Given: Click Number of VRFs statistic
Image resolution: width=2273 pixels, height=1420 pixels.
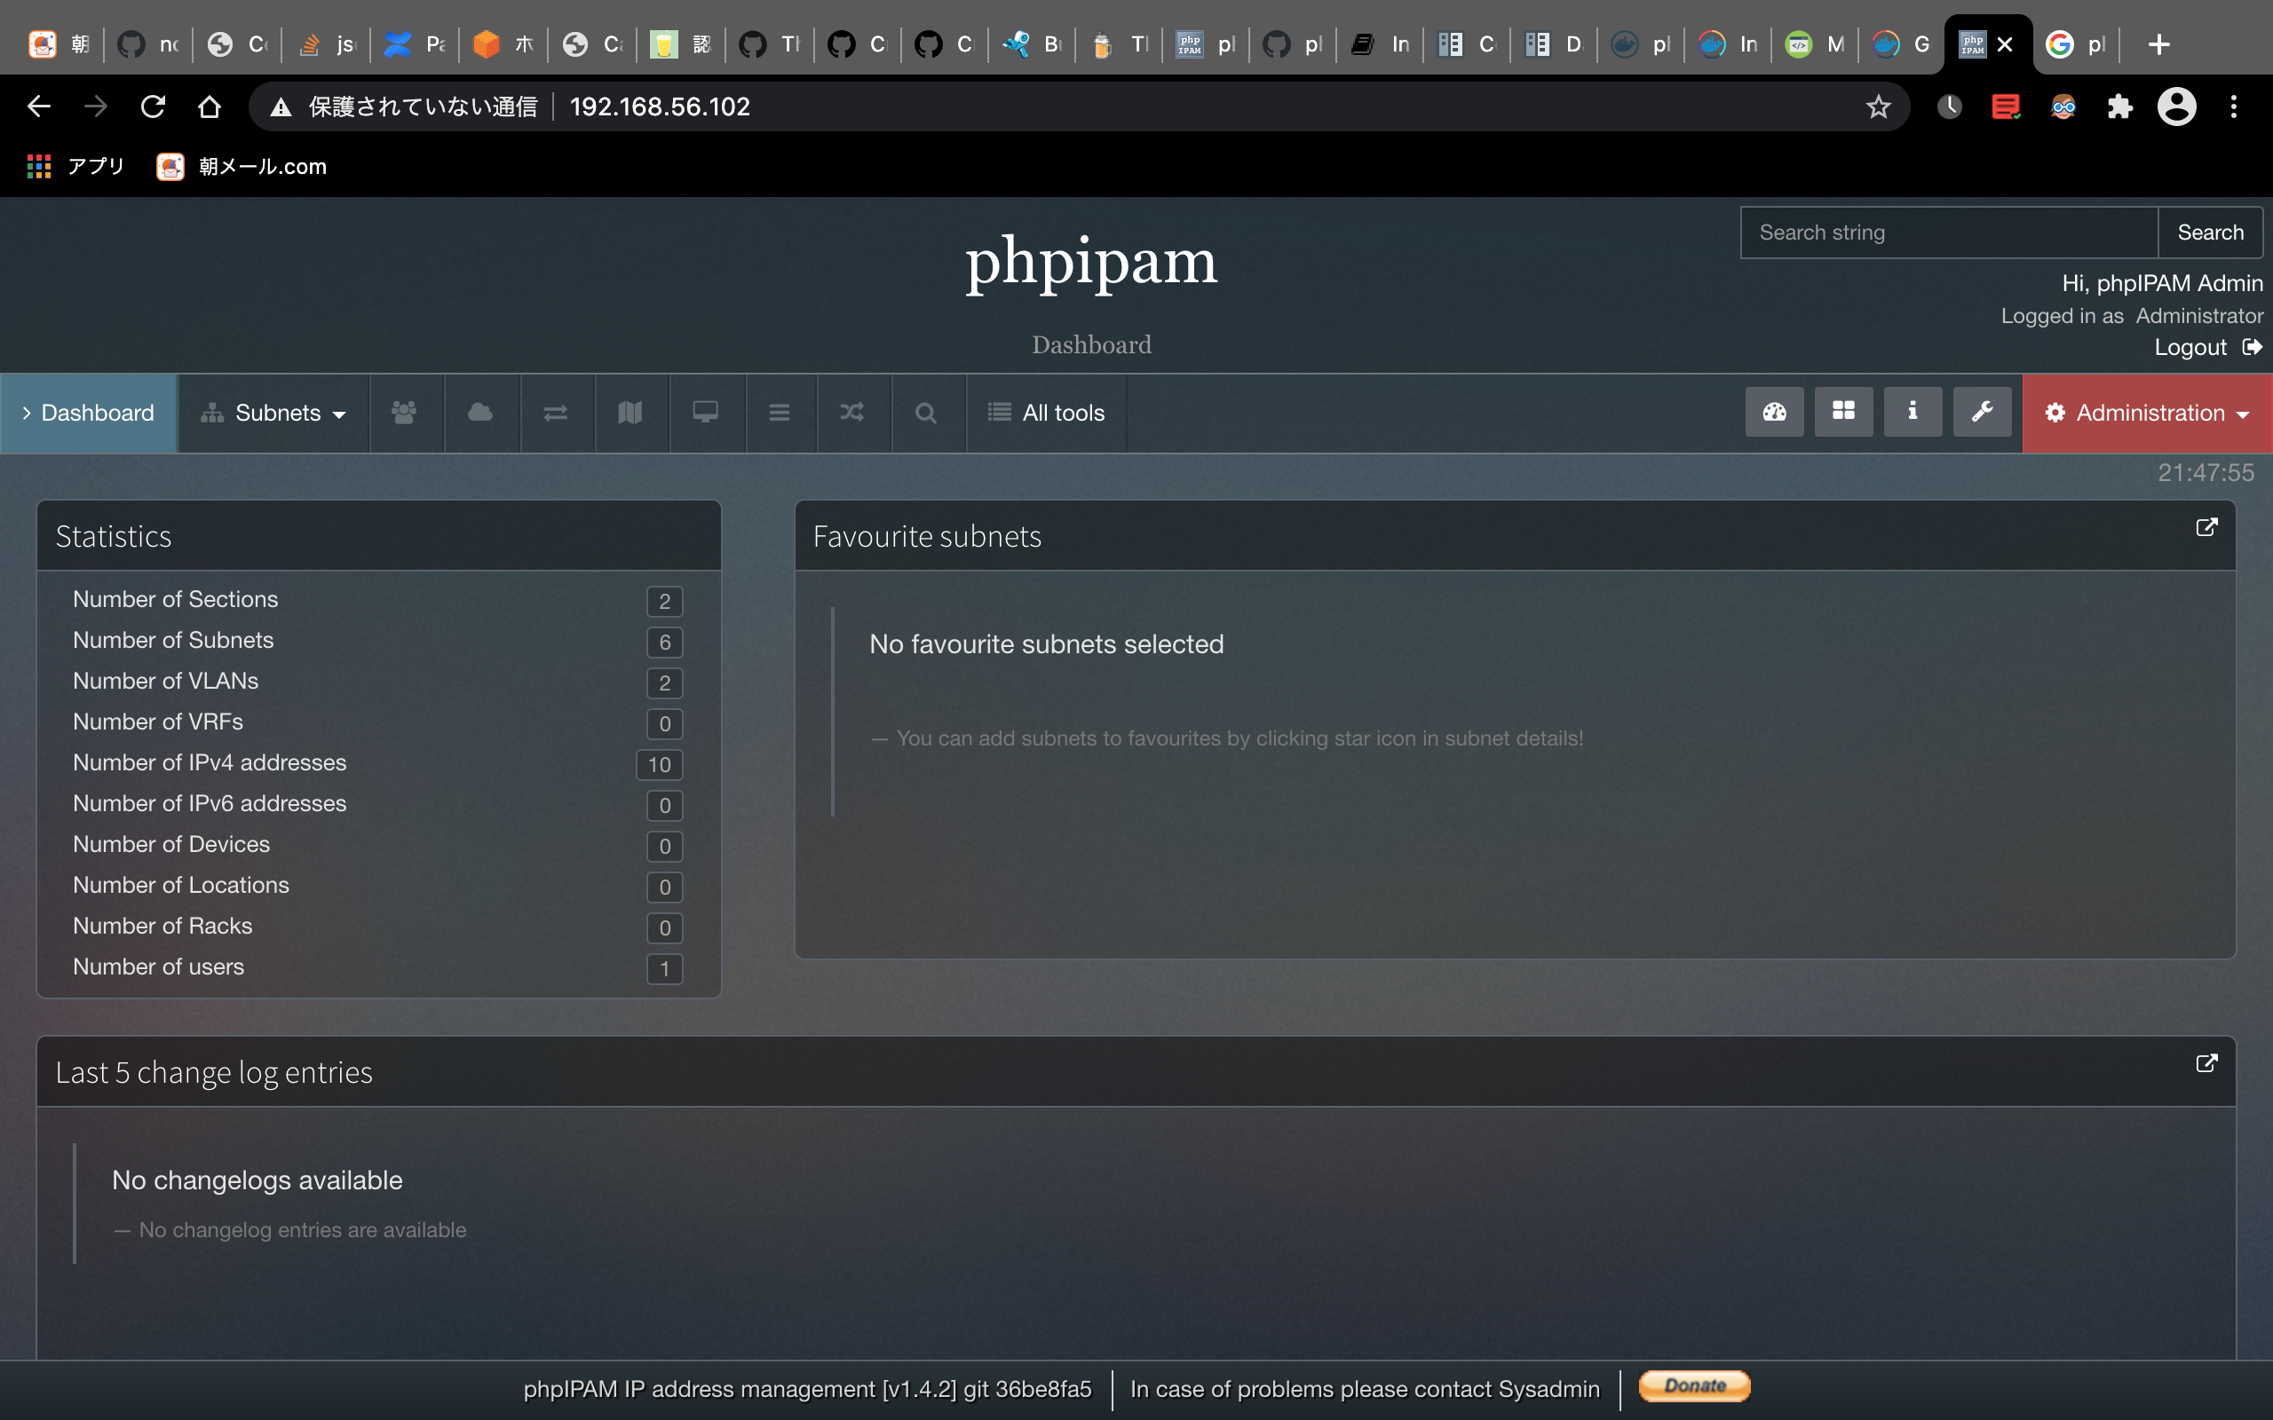Looking at the screenshot, I should [x=377, y=722].
